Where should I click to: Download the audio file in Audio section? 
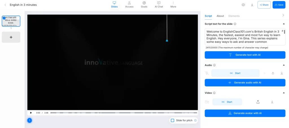[x=282, y=73]
